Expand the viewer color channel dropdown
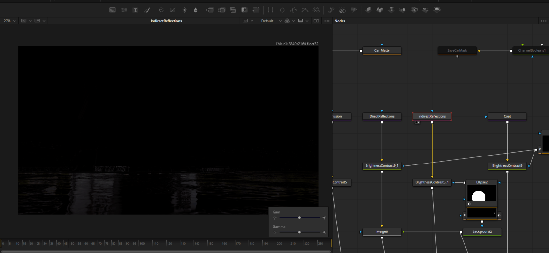 pyautogui.click(x=289, y=21)
